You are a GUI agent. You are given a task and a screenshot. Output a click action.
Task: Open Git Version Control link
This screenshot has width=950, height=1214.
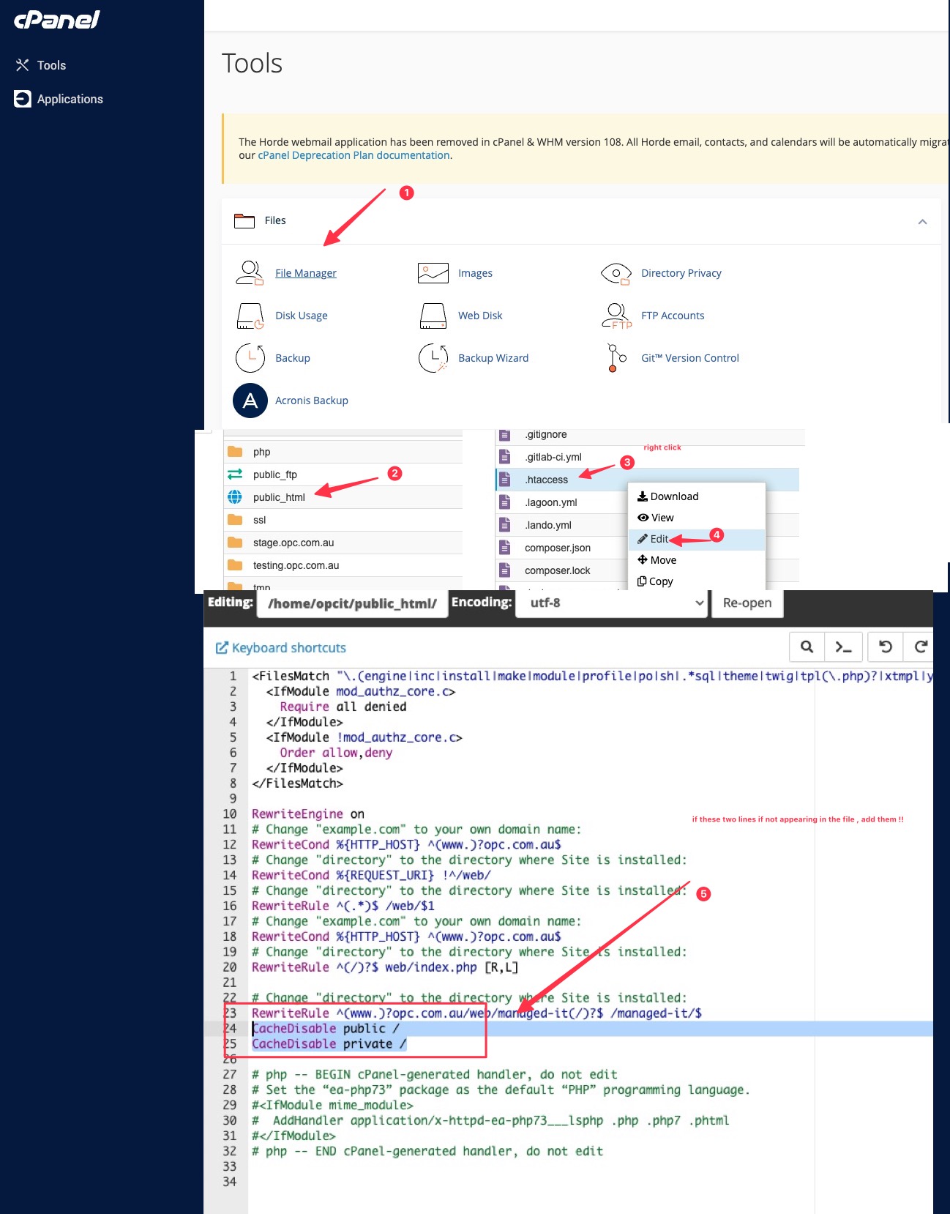[x=689, y=358]
